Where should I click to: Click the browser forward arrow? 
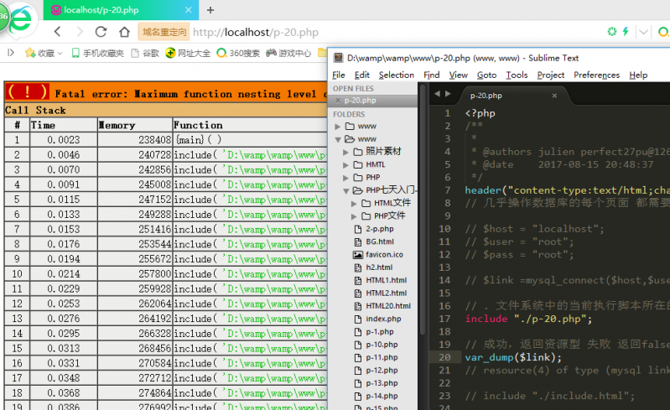[x=79, y=32]
